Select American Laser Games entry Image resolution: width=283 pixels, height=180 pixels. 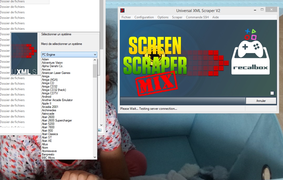67,73
